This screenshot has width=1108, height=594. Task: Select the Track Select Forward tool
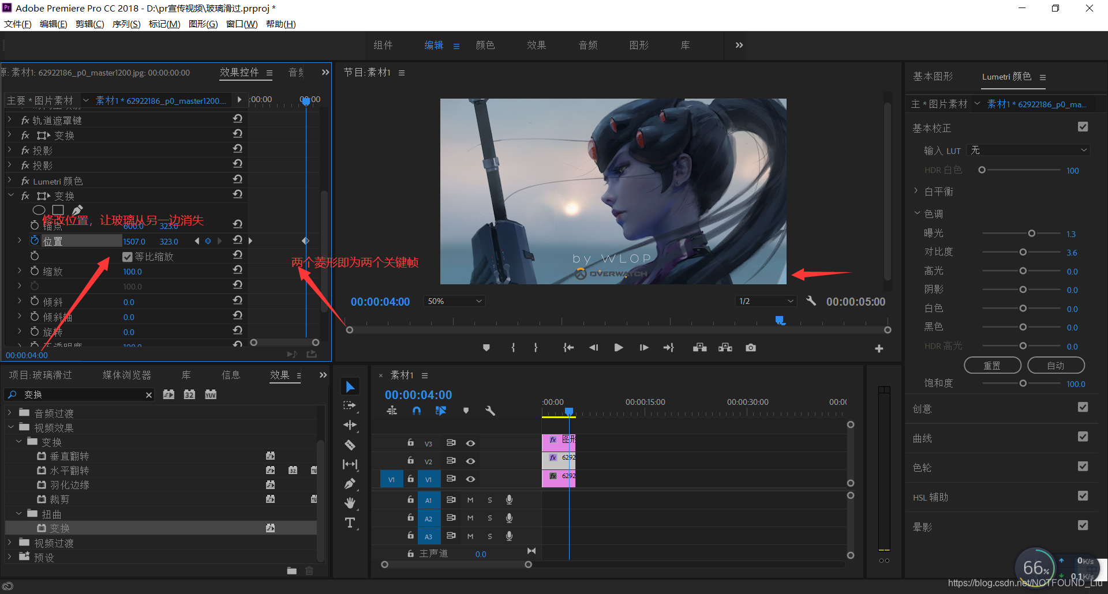pos(350,406)
